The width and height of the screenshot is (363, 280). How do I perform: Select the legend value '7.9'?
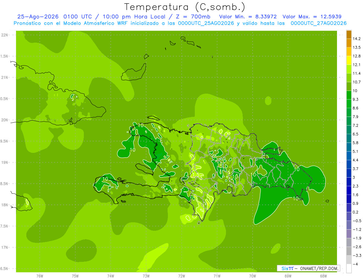(x=356, y=117)
